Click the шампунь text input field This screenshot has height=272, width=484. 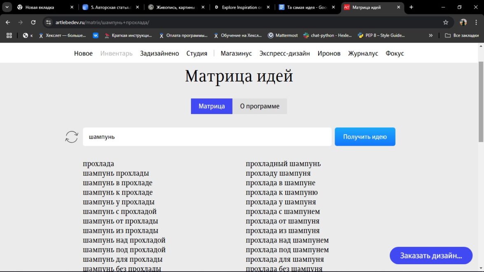(x=207, y=137)
